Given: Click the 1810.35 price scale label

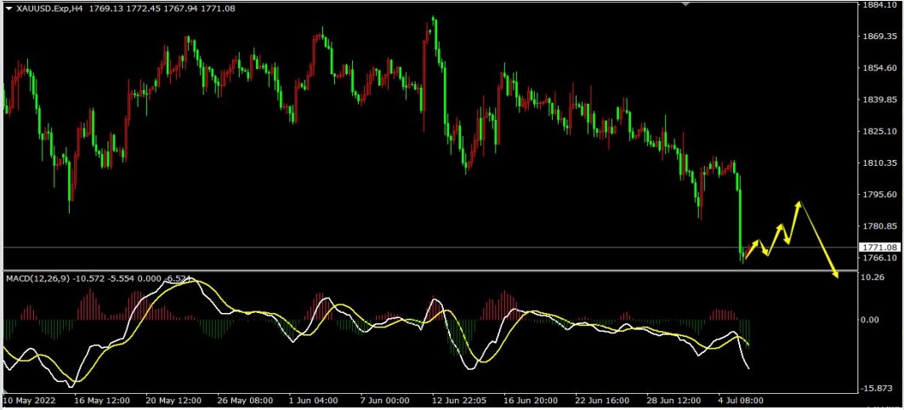Looking at the screenshot, I should click(881, 163).
